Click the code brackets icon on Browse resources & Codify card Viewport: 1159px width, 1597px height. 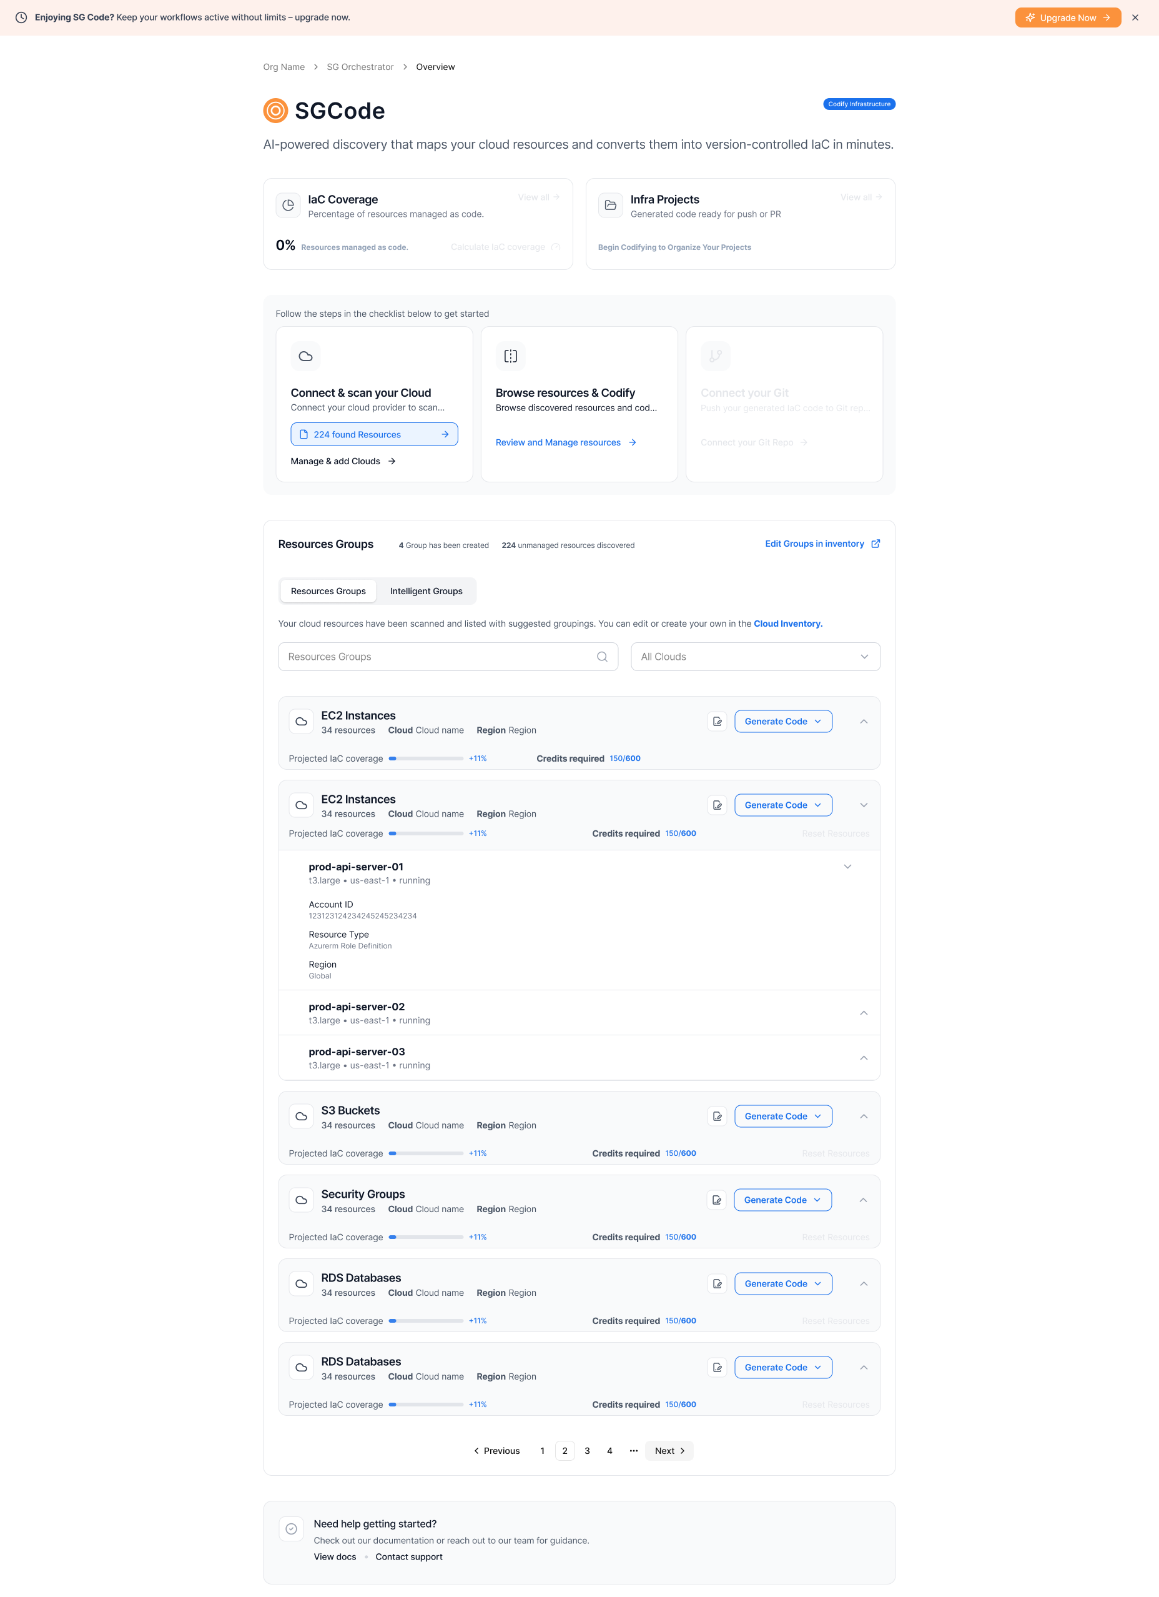point(511,356)
